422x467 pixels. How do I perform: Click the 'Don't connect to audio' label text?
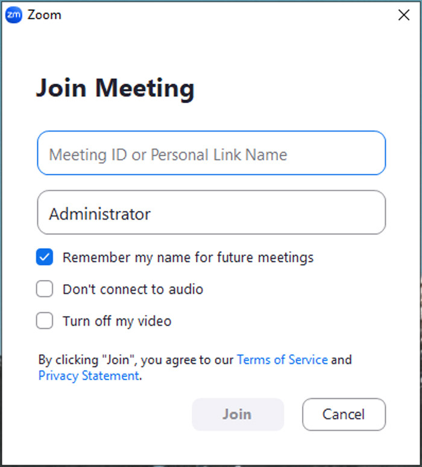coord(133,290)
